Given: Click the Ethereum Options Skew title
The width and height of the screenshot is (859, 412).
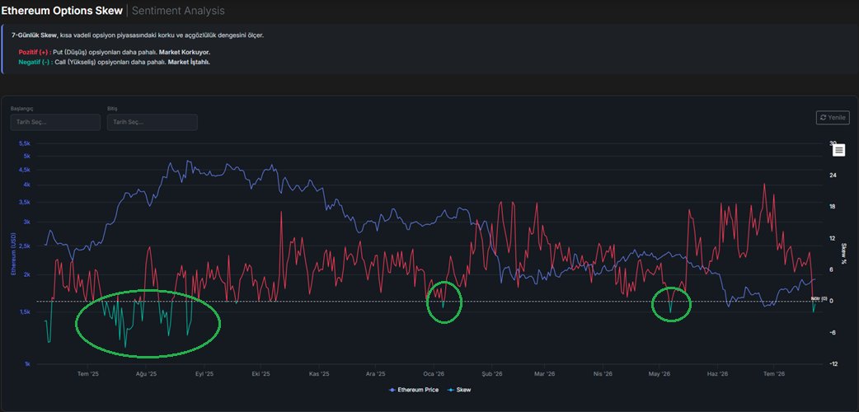Looking at the screenshot, I should pyautogui.click(x=61, y=11).
